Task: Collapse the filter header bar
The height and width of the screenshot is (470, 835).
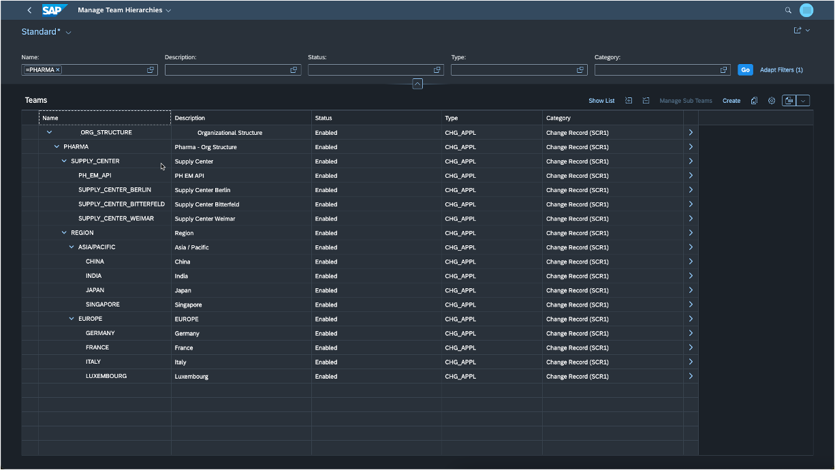Action: [x=417, y=84]
